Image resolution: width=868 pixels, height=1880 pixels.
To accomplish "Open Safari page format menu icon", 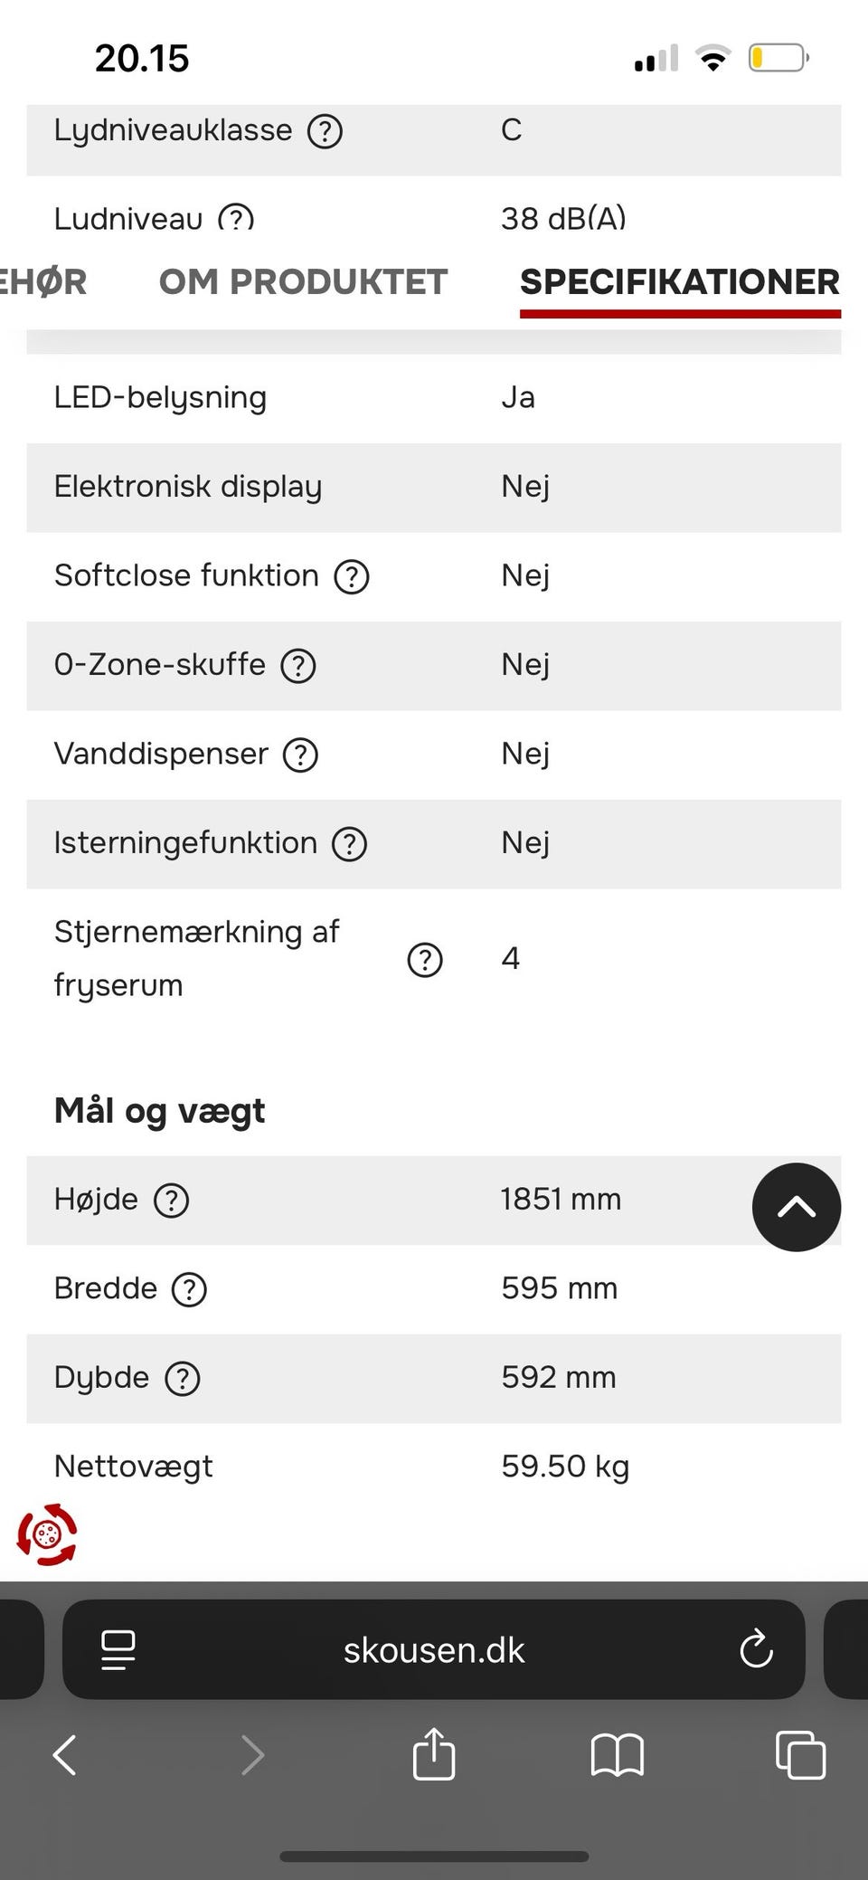I will tap(118, 1650).
